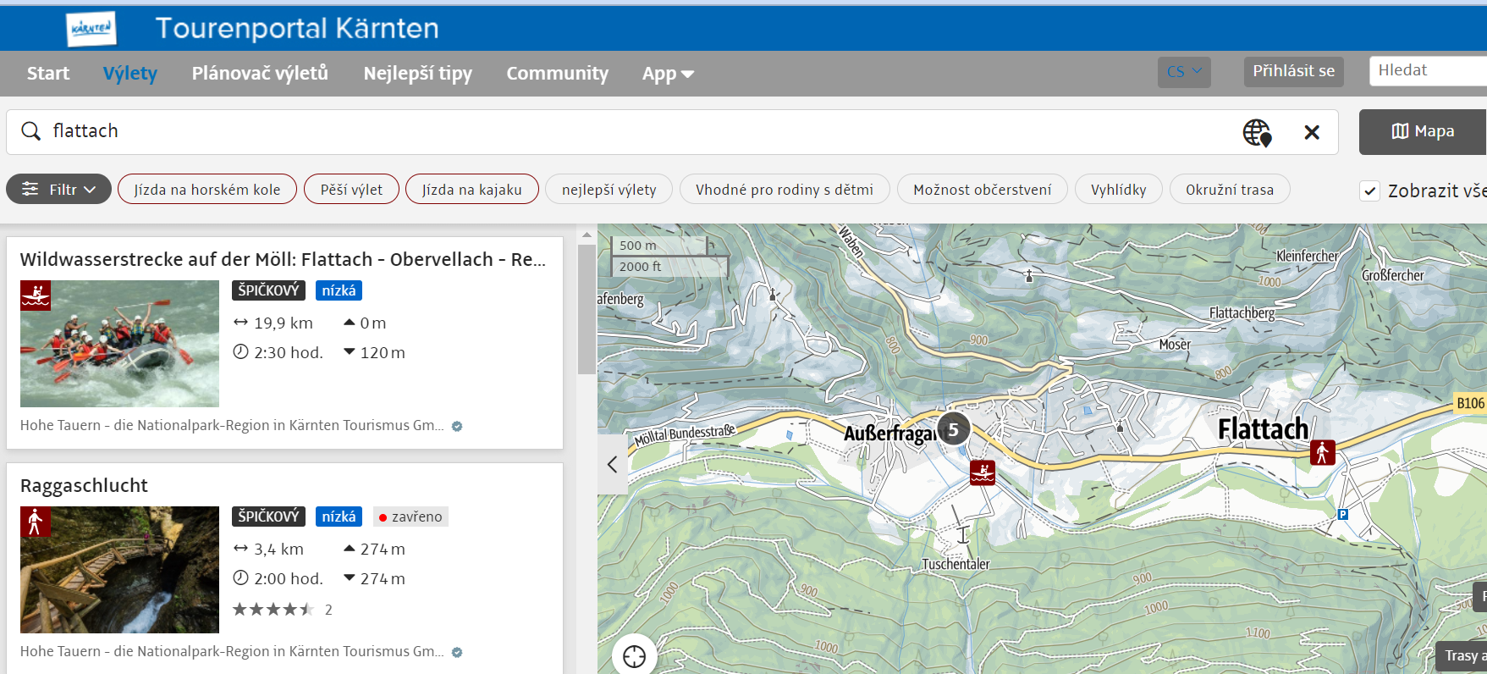Open the Start menu item
The height and width of the screenshot is (674, 1487).
pyautogui.click(x=48, y=74)
